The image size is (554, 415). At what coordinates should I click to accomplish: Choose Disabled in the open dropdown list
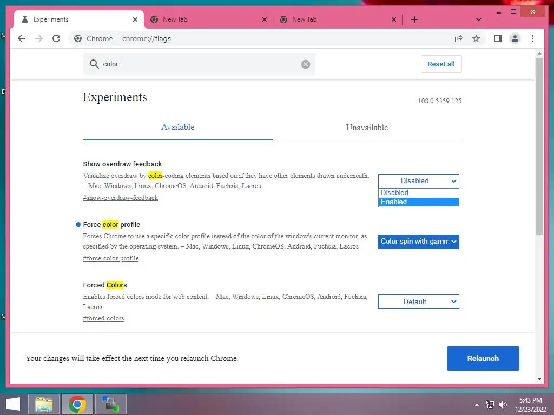click(418, 193)
